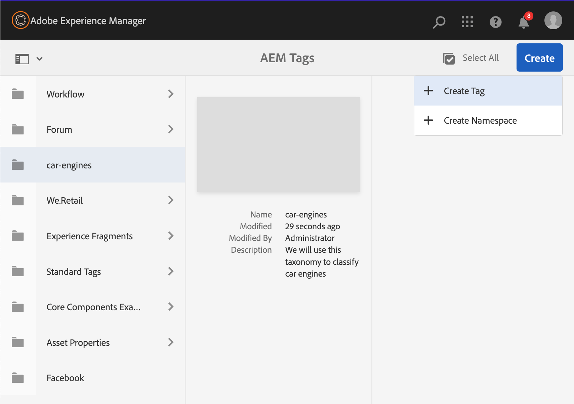
Task: Click the AEM Tags page title
Action: pos(287,58)
